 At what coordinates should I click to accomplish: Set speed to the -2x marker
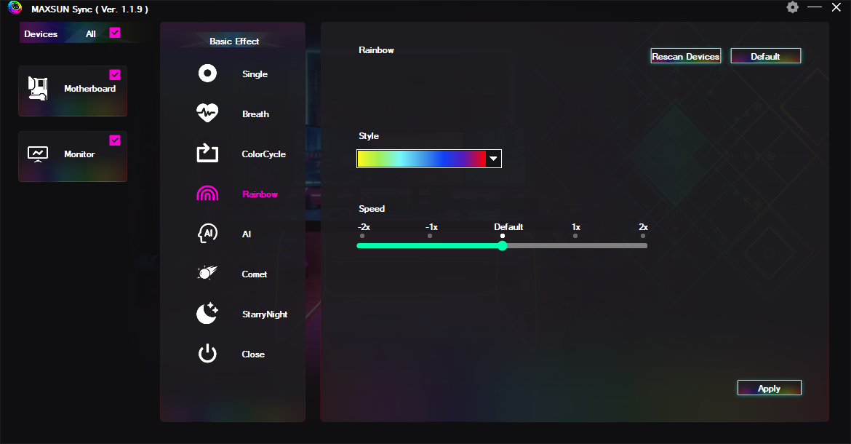point(362,236)
